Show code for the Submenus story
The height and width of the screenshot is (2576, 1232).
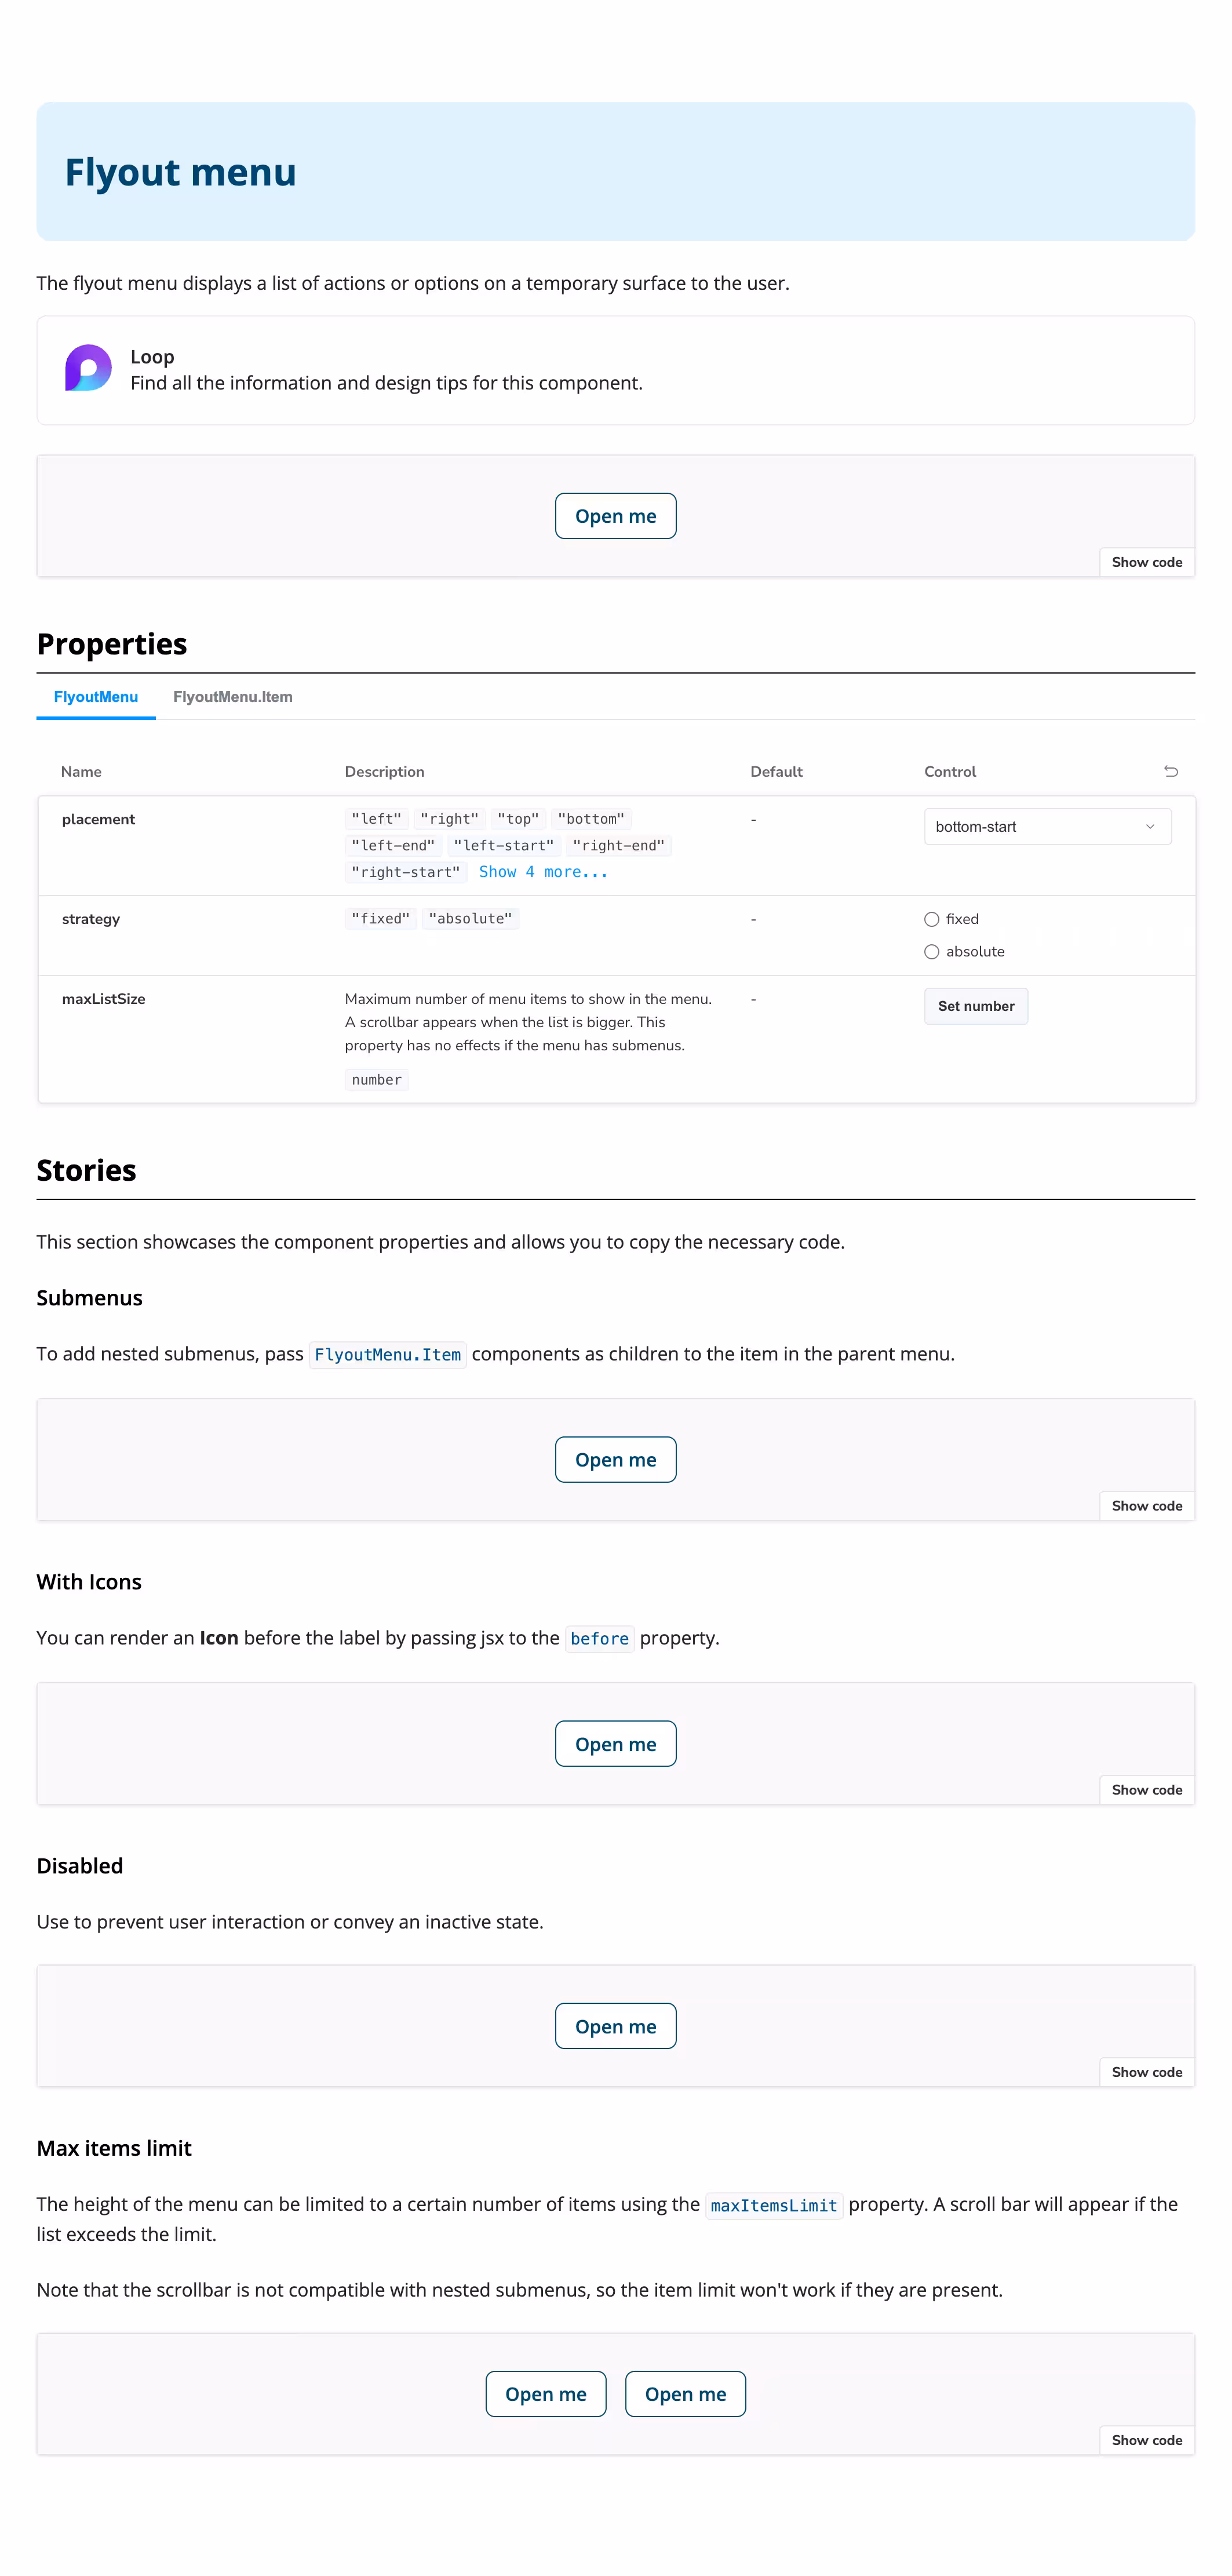coord(1146,1505)
